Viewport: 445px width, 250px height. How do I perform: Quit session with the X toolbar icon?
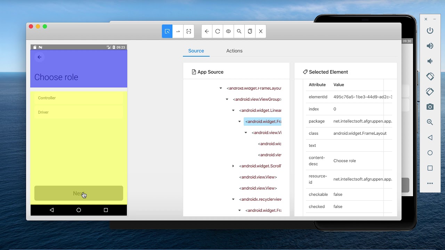pos(261,31)
